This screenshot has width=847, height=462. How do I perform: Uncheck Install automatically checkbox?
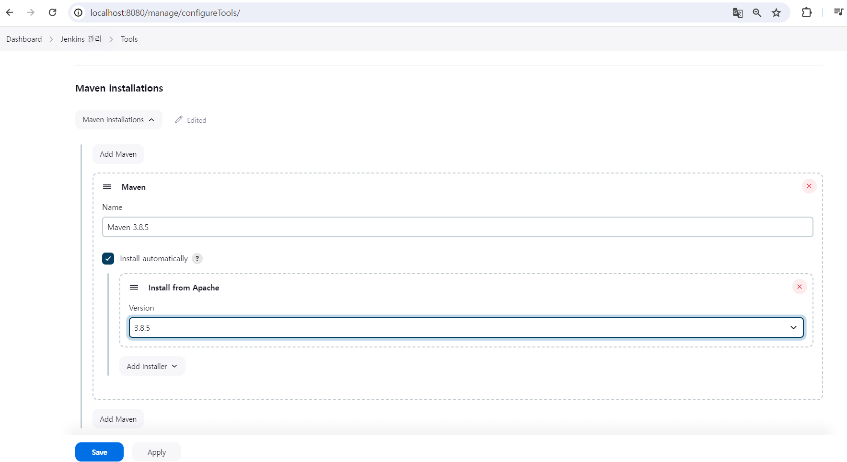coord(108,259)
